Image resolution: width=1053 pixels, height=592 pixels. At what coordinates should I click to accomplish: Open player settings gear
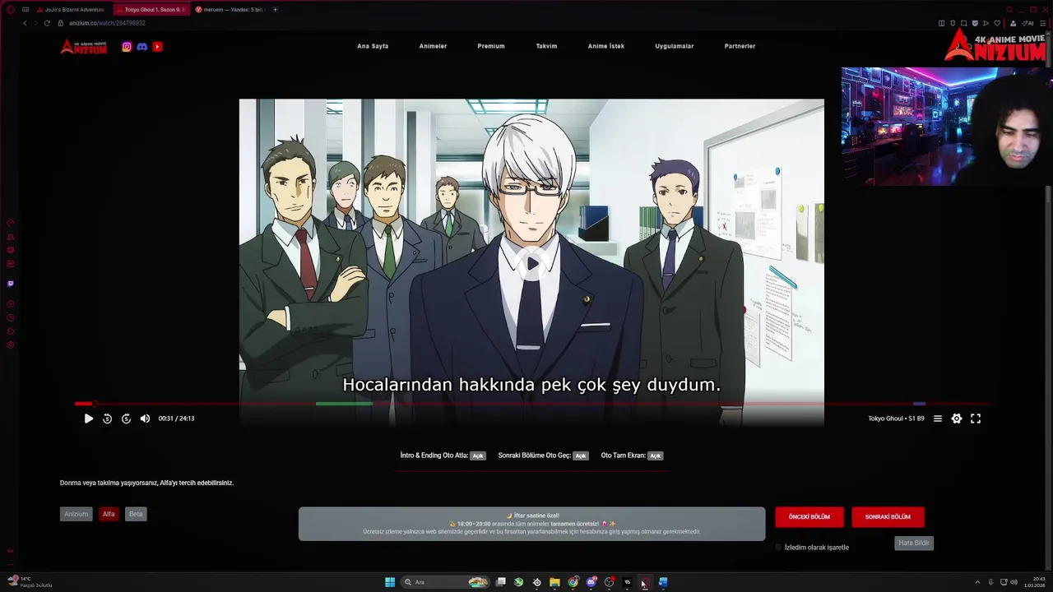pos(957,419)
